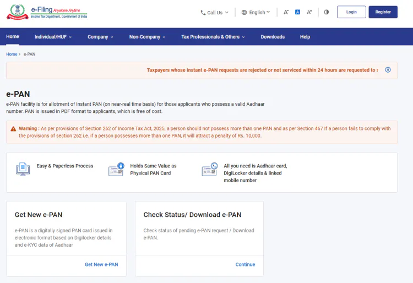Click the Home breadcrumb link
Screen dimensions: 413x283
point(12,54)
